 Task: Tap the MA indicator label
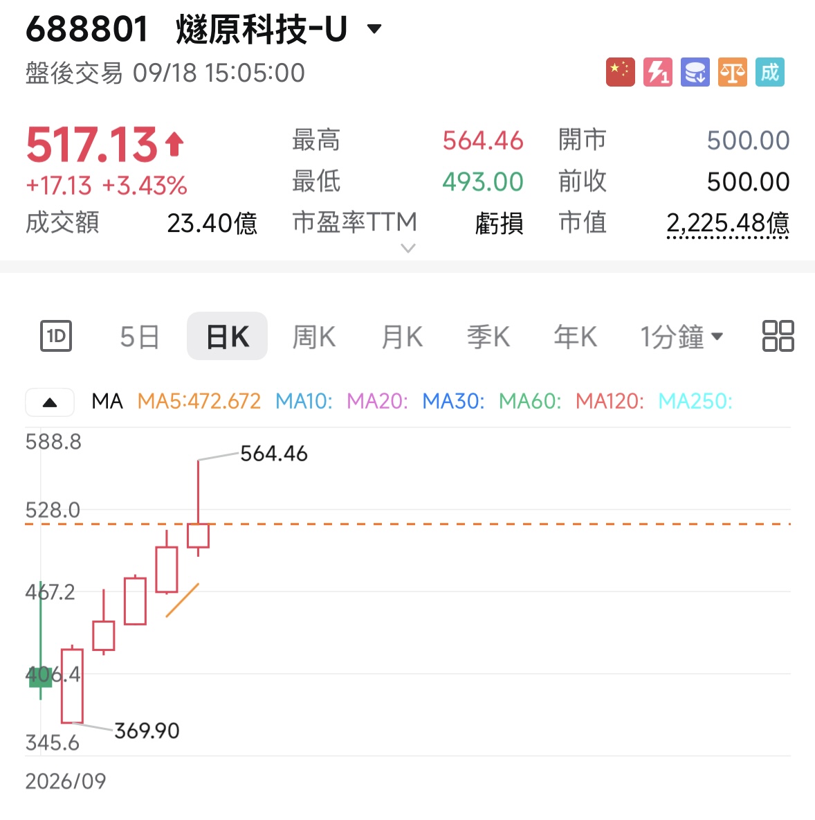point(107,402)
